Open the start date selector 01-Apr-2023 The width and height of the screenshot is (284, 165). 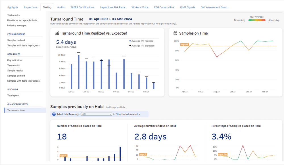pyautogui.click(x=98, y=19)
